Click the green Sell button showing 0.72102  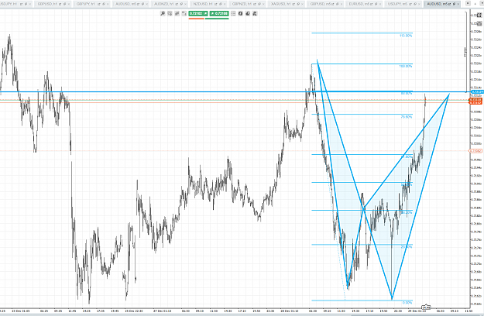click(198, 14)
